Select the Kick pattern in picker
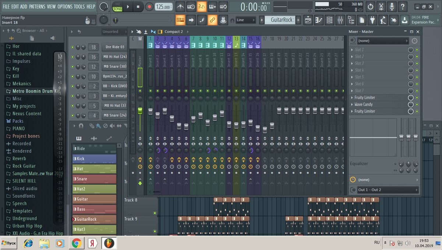Image resolution: width=442 pixels, height=250 pixels. point(94,159)
